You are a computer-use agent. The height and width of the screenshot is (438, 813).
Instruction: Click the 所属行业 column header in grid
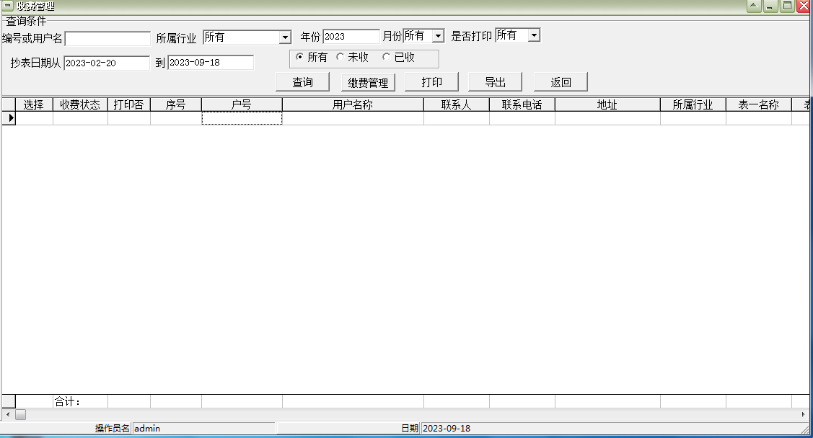pyautogui.click(x=693, y=104)
